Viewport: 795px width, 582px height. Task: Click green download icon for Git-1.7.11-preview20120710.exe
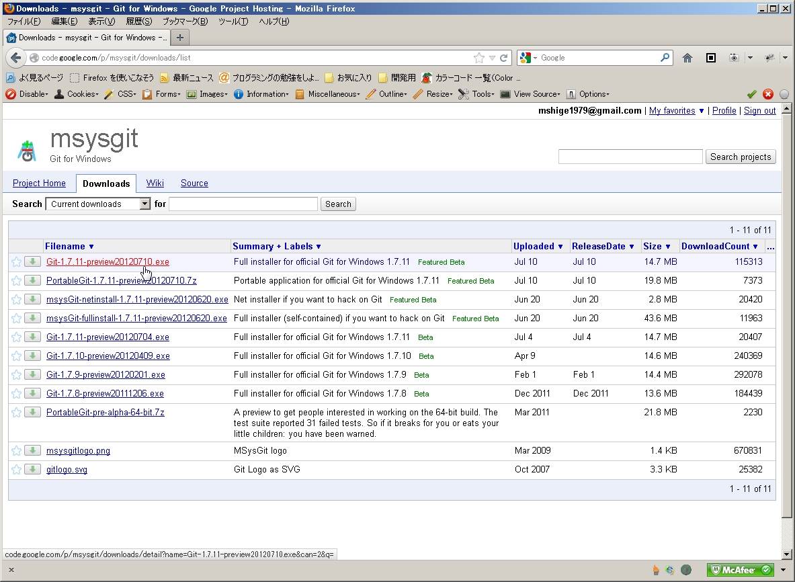[x=32, y=261]
